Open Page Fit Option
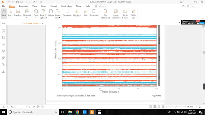The height and width of the screenshot is (115, 205). [x=43, y=14]
